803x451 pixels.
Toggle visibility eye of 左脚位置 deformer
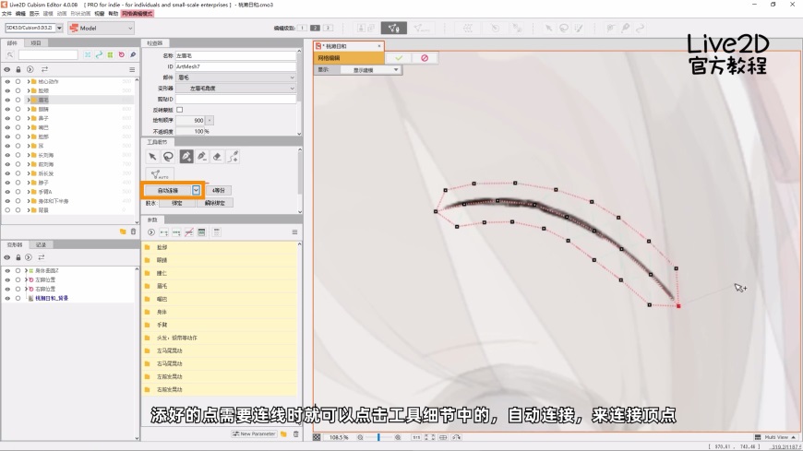[7, 280]
